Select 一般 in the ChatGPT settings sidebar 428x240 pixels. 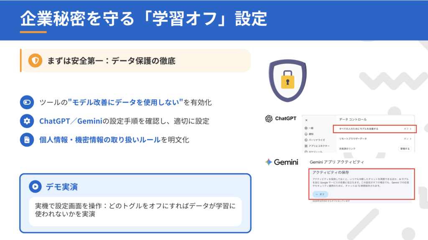[309, 128]
